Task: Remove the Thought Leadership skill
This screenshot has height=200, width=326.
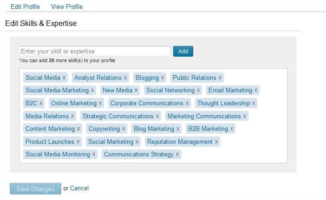Action: point(254,103)
